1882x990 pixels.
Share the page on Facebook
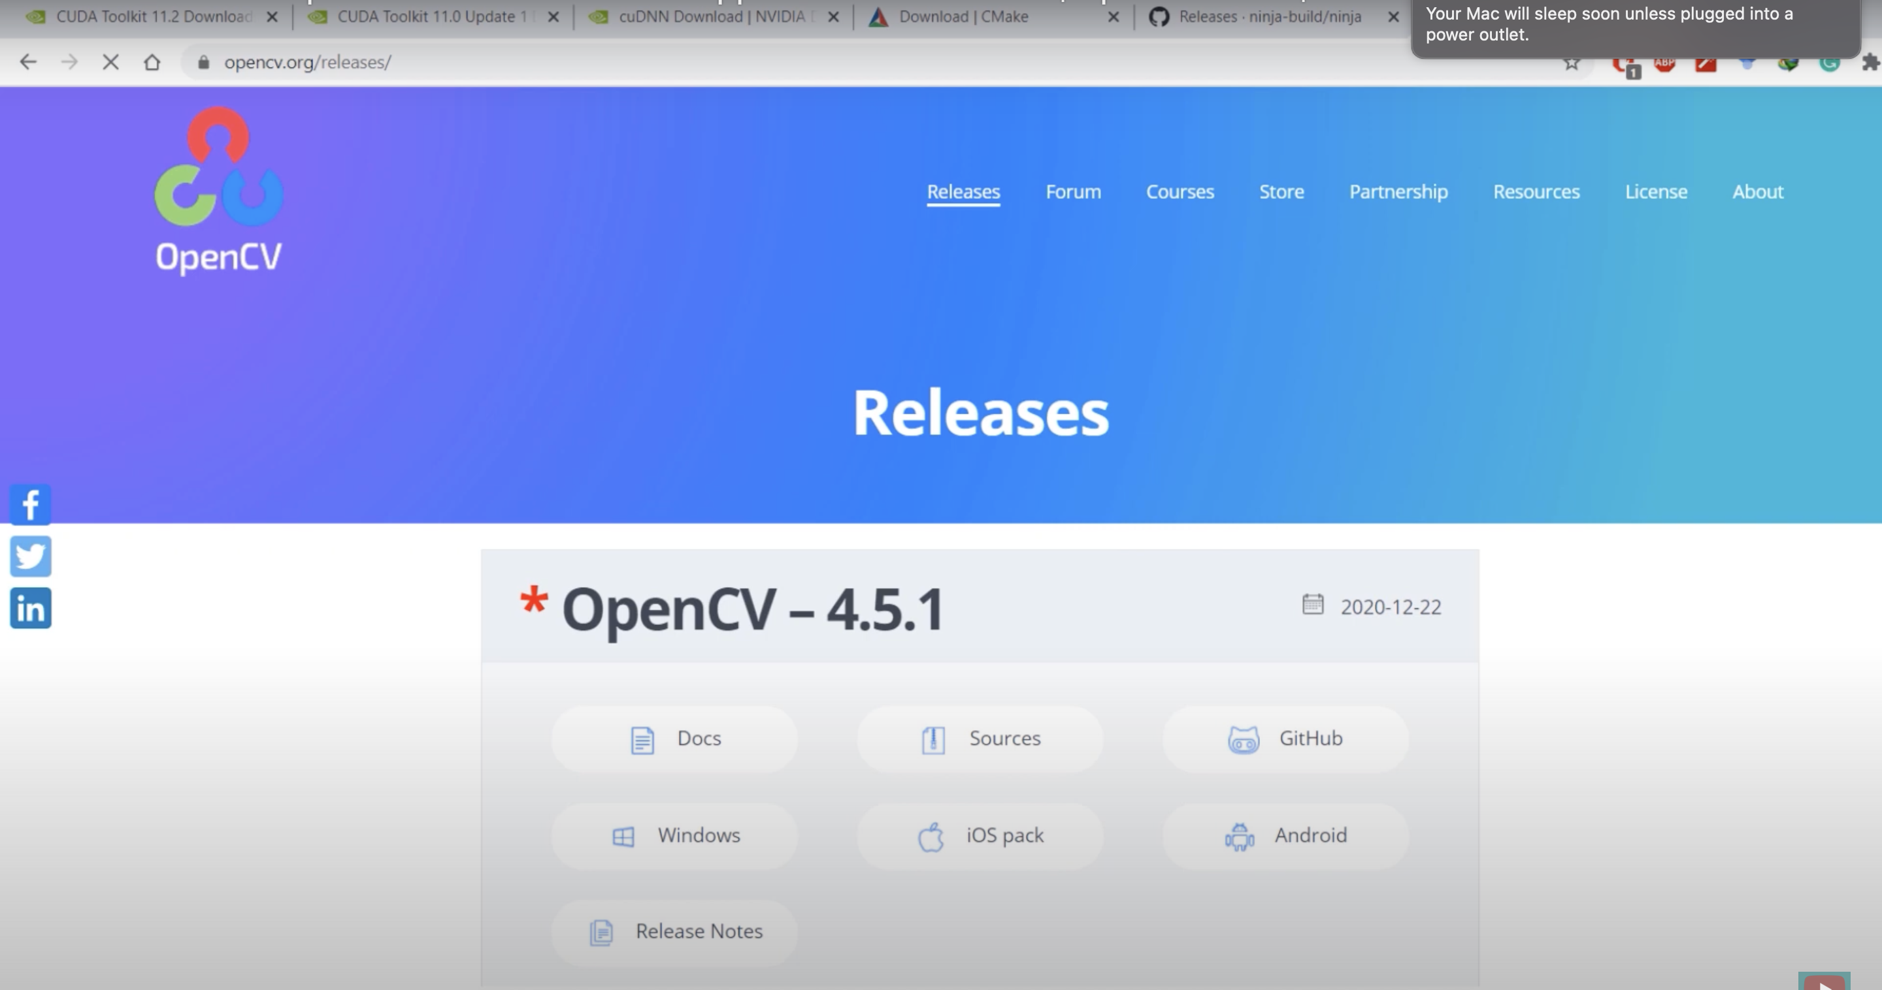(x=30, y=503)
